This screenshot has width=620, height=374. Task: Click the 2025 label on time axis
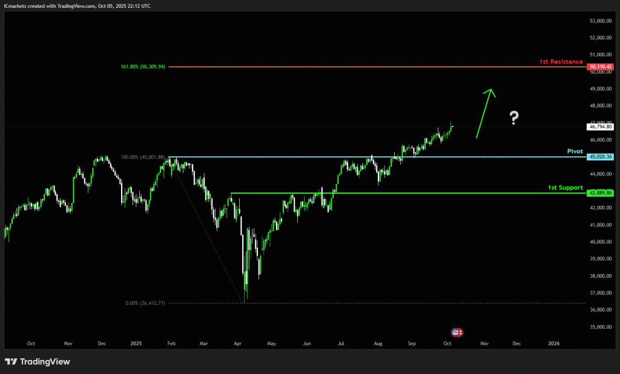136,343
